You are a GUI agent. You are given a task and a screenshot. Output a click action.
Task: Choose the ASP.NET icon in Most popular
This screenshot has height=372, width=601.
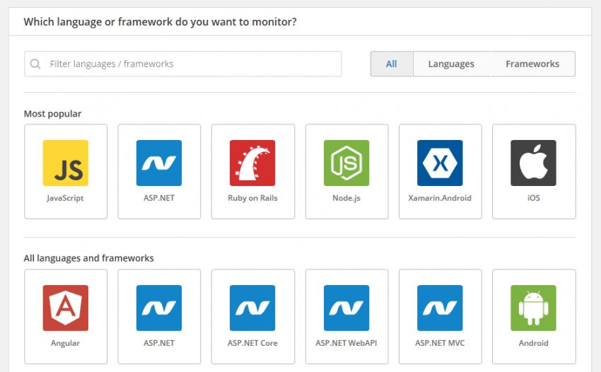159,163
